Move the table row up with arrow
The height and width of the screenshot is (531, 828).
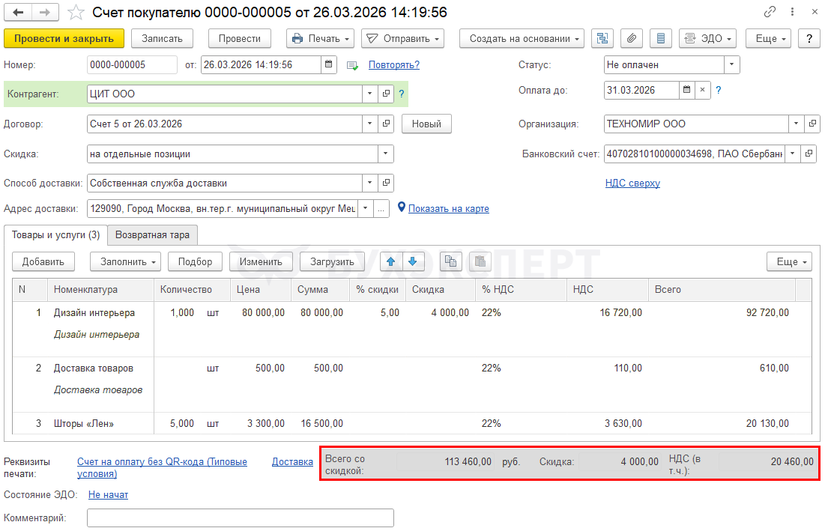click(x=391, y=261)
